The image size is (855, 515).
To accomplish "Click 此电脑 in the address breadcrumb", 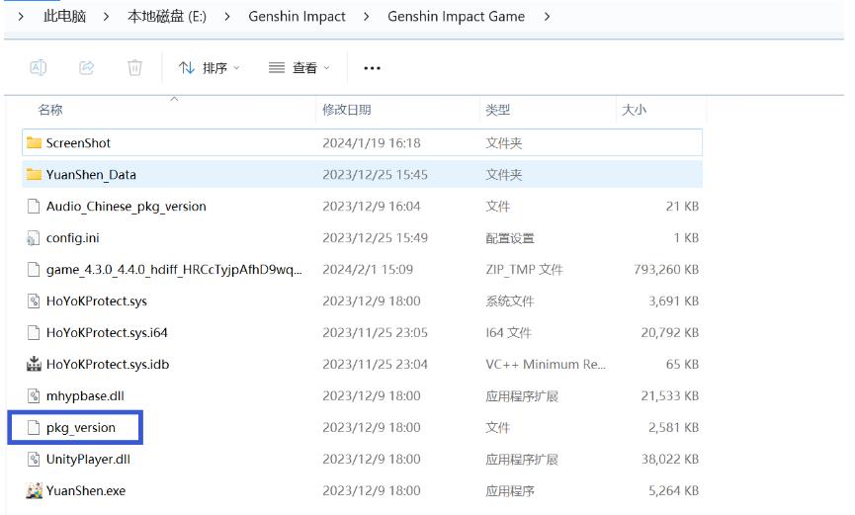I will click(x=65, y=17).
